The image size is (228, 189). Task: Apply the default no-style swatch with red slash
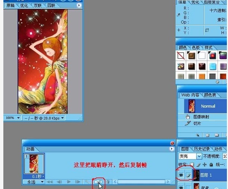click(181, 56)
